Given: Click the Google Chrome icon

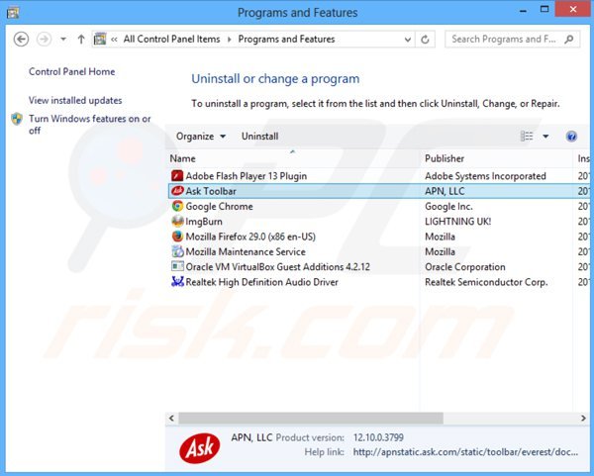Looking at the screenshot, I should (x=177, y=207).
